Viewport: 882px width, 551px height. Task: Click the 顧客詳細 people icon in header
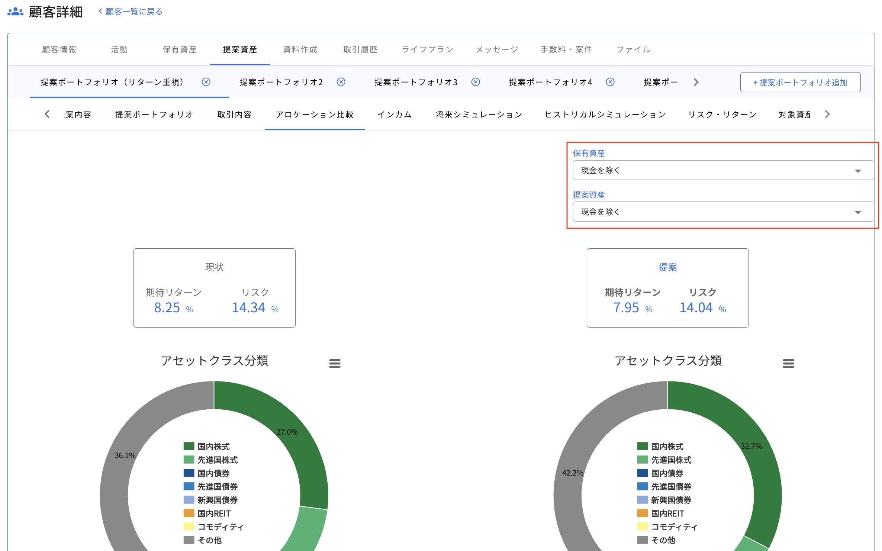[x=15, y=11]
